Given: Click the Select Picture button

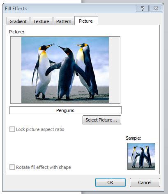Looking at the screenshot, I should point(102,120).
